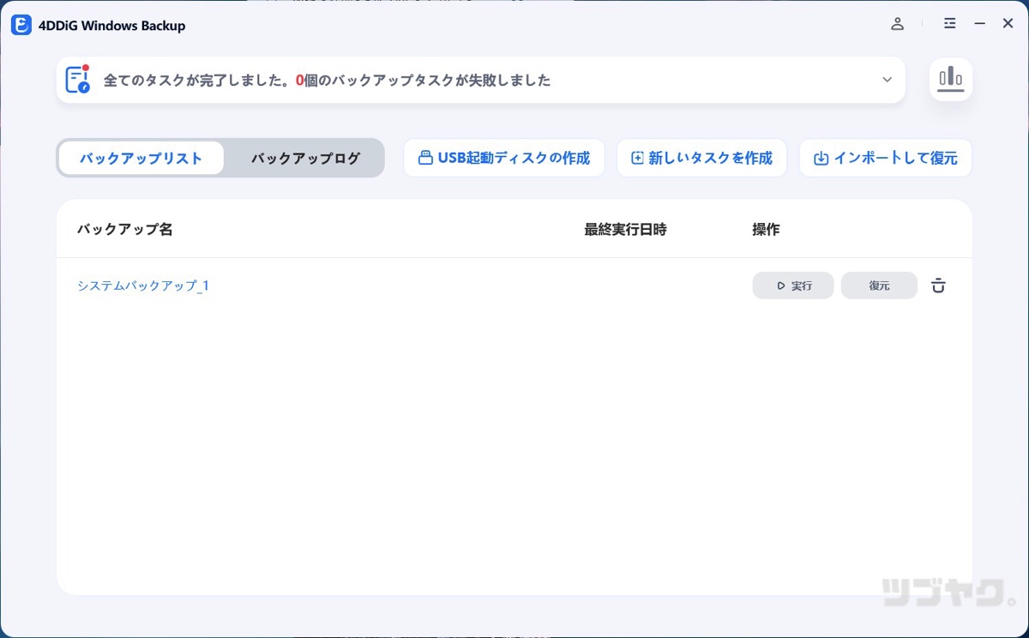Click the USB disk icon in the bootable disk button
Screen dimensions: 1029x638
click(x=426, y=158)
